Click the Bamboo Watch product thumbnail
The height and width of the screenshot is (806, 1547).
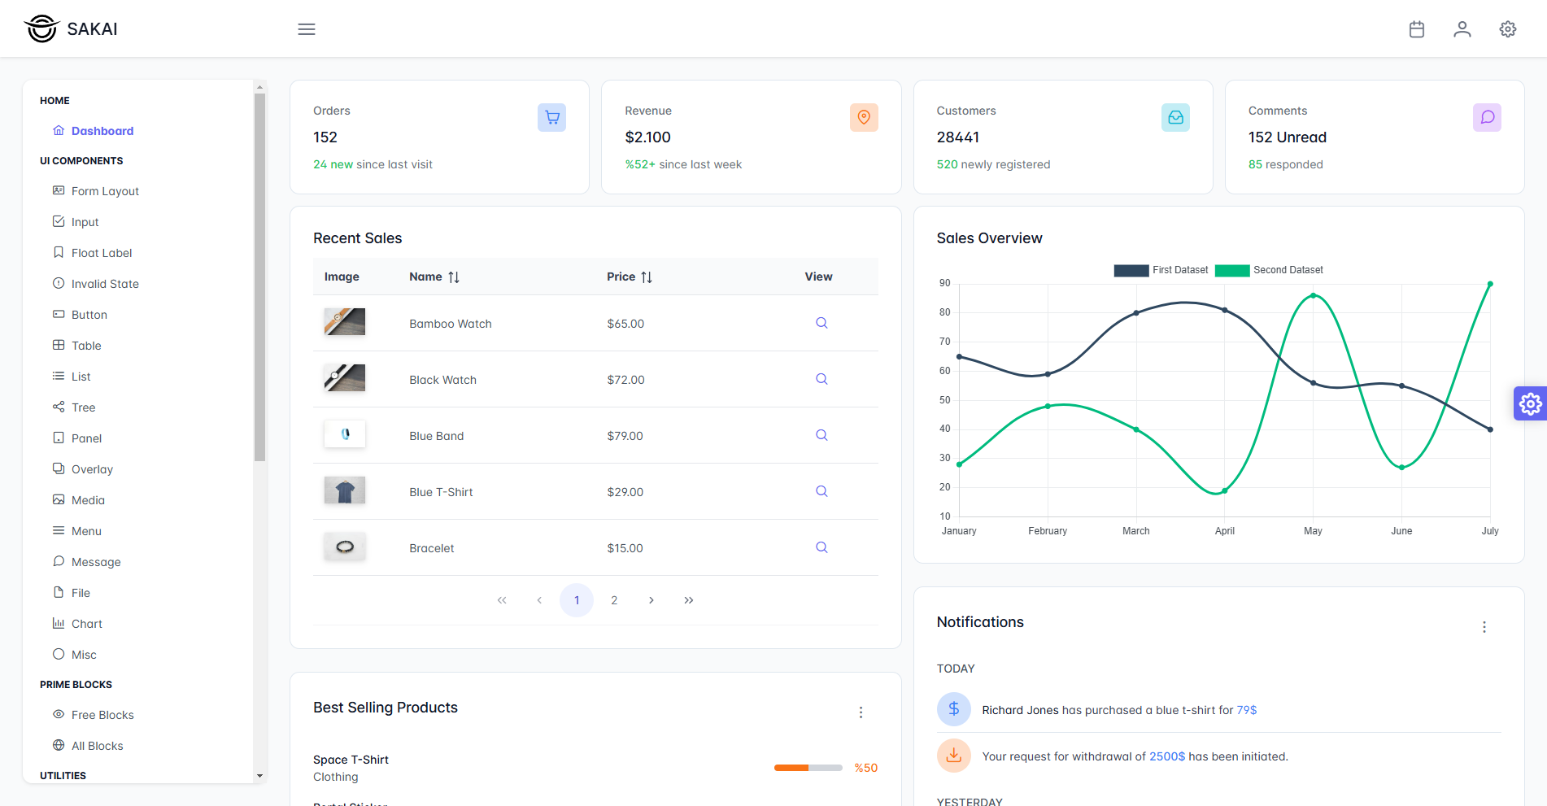click(345, 322)
